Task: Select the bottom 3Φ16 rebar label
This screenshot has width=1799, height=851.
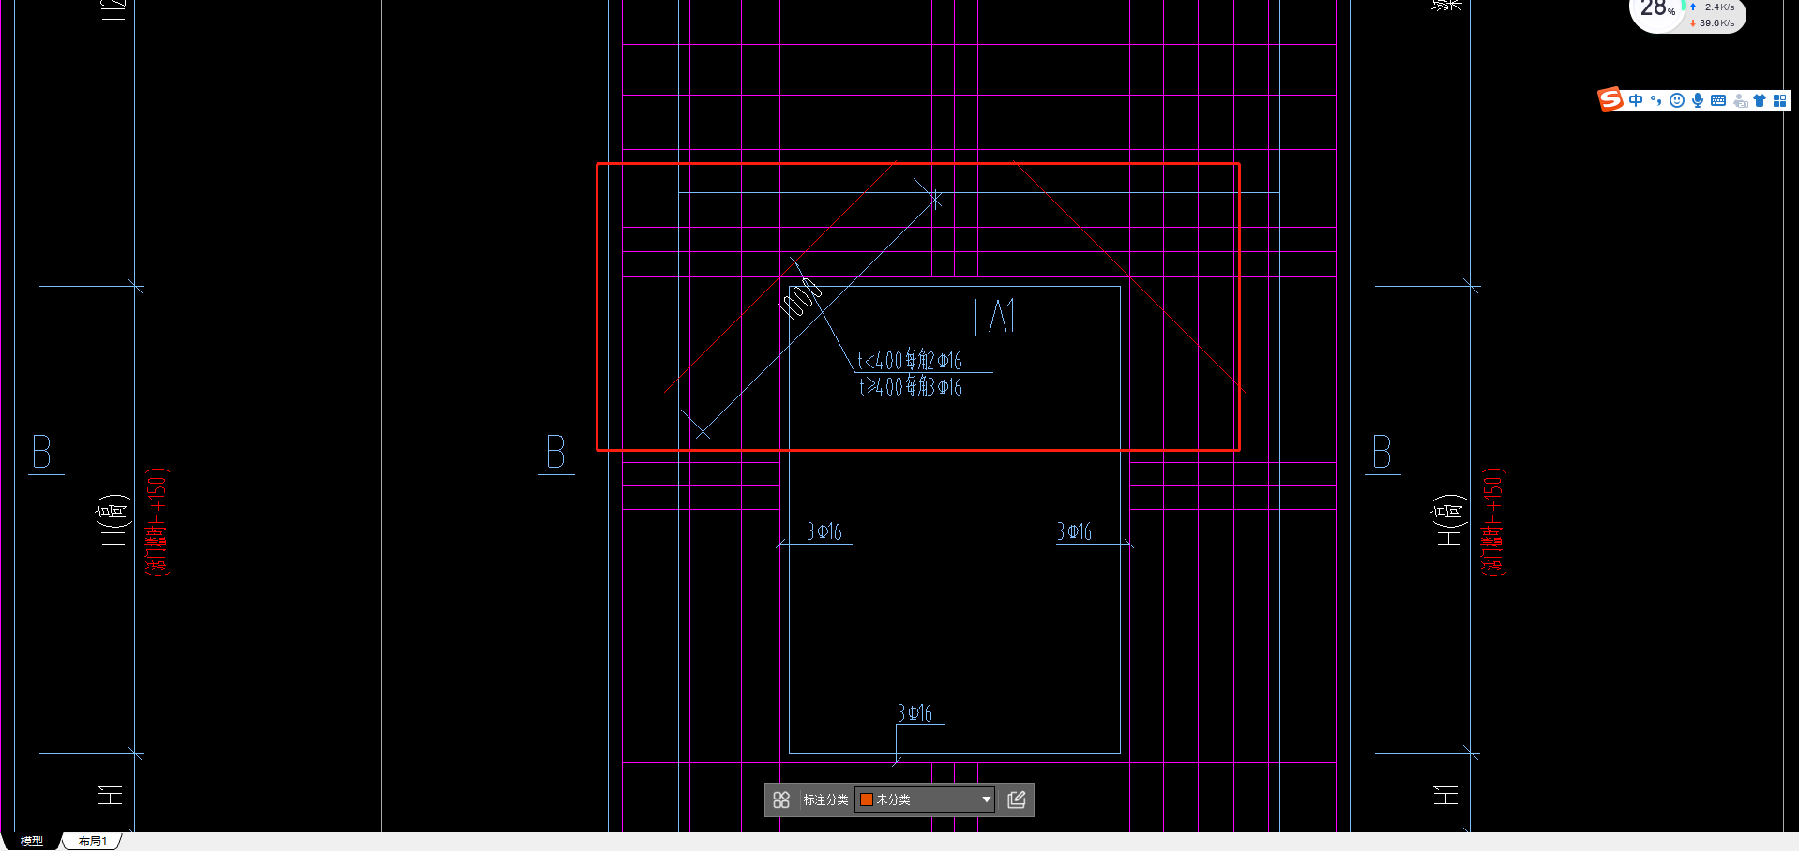Action: tap(915, 713)
